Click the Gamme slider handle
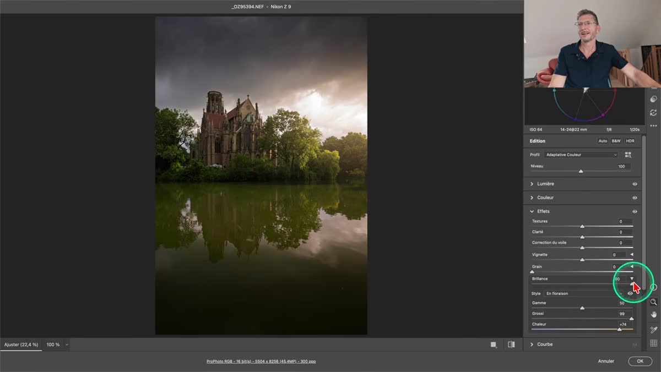This screenshot has width=661, height=372. 582,308
